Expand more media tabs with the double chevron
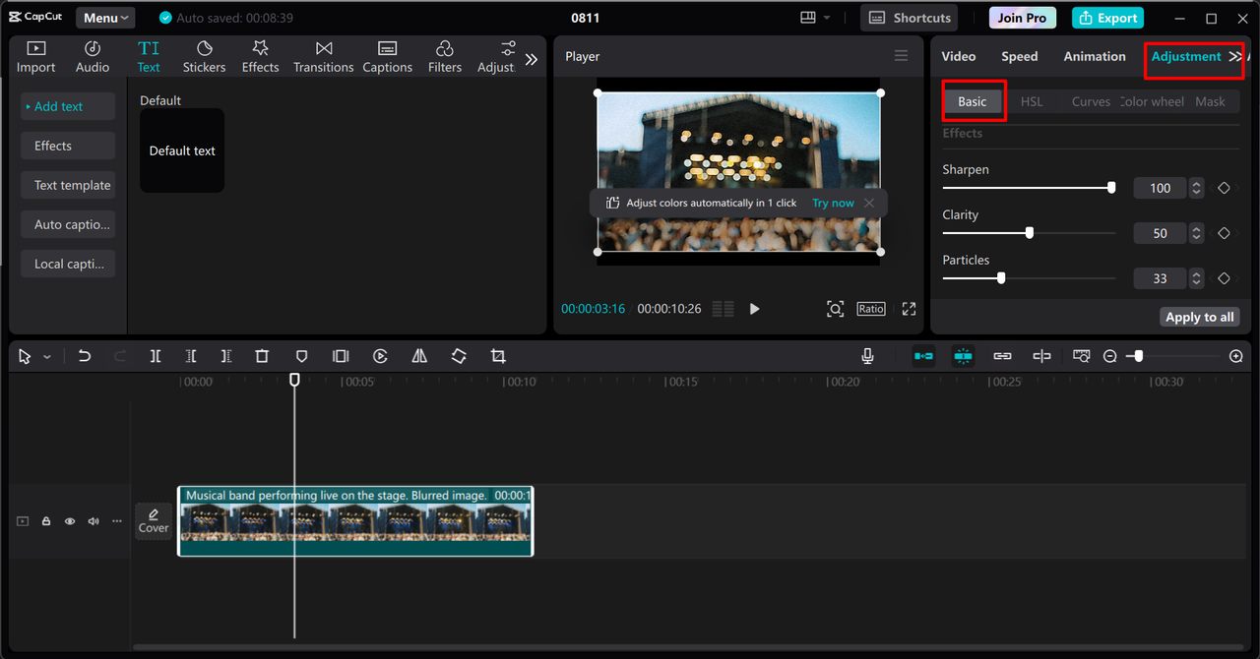Image resolution: width=1260 pixels, height=659 pixels. (532, 59)
